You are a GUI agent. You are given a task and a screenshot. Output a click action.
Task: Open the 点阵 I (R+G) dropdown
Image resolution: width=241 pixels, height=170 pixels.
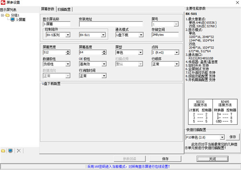pos(177,52)
